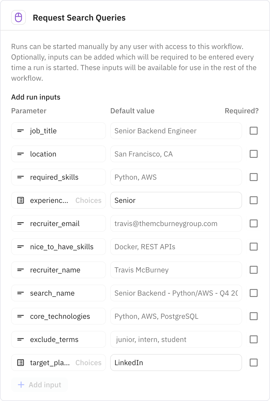Open the LinkedIn target platform choices selector
Screen dimensions: 270x401
tap(176, 363)
